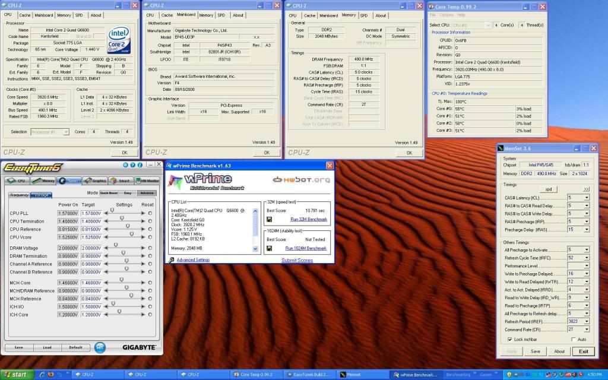Switch to the Frequency sub-tab in EasyTune6
This screenshot has width=608, height=380.
pos(20,195)
